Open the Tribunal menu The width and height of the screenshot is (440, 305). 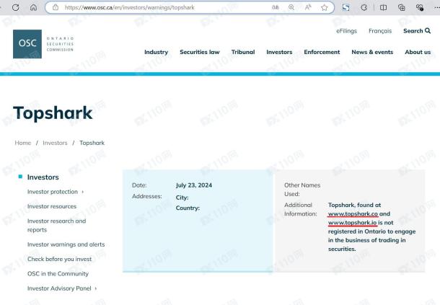[x=243, y=52]
